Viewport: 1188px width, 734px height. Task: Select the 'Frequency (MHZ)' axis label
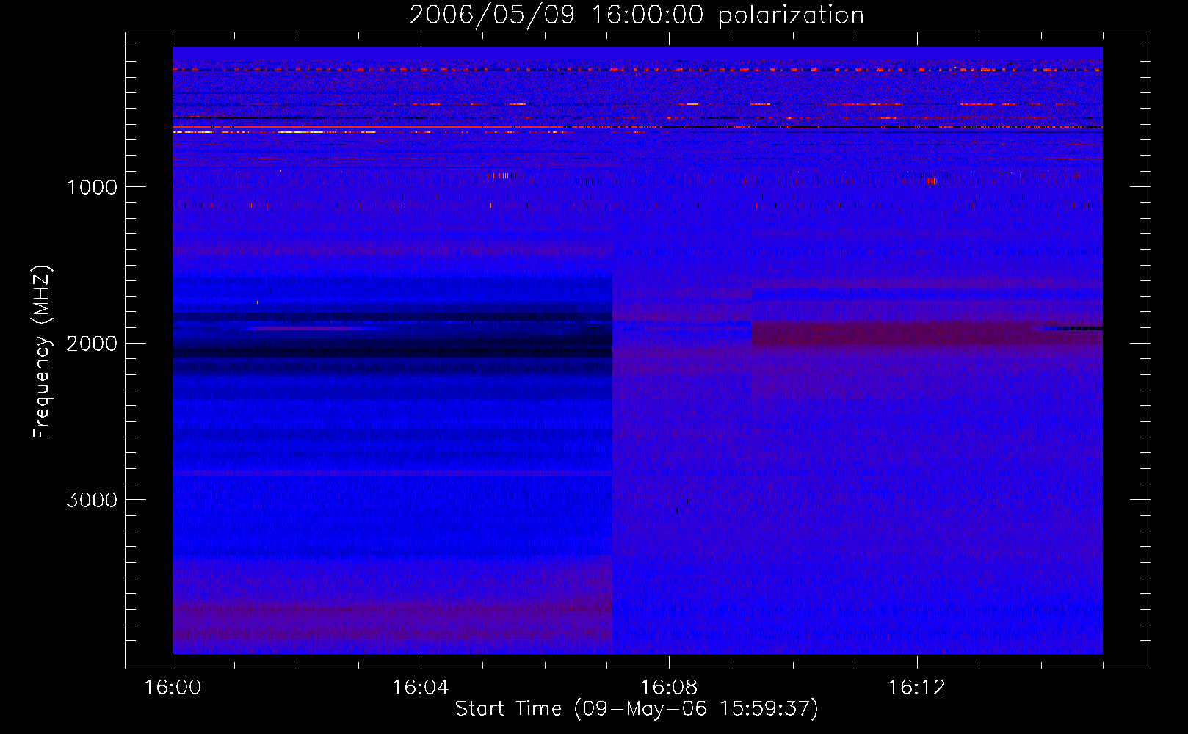pos(42,352)
